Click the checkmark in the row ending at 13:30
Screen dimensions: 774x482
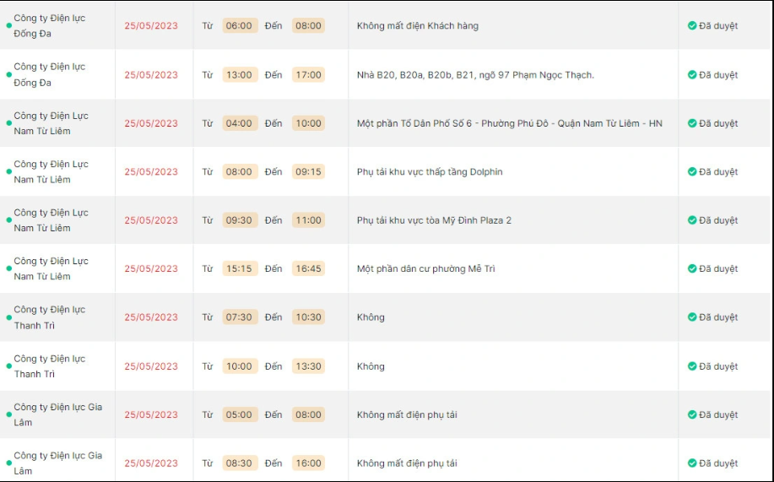tap(692, 366)
